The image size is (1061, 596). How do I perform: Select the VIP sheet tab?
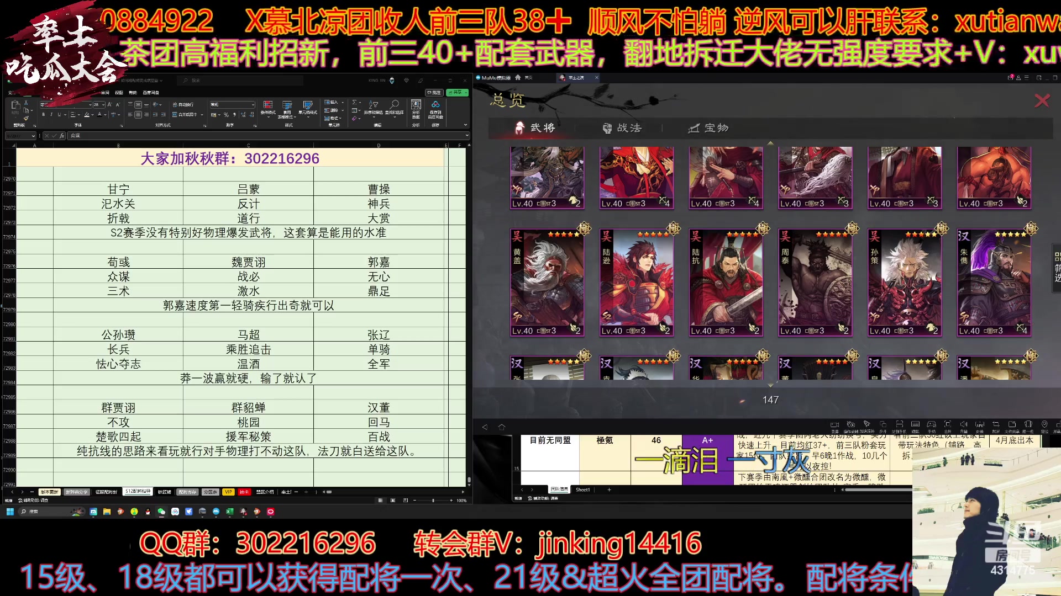[x=228, y=492]
